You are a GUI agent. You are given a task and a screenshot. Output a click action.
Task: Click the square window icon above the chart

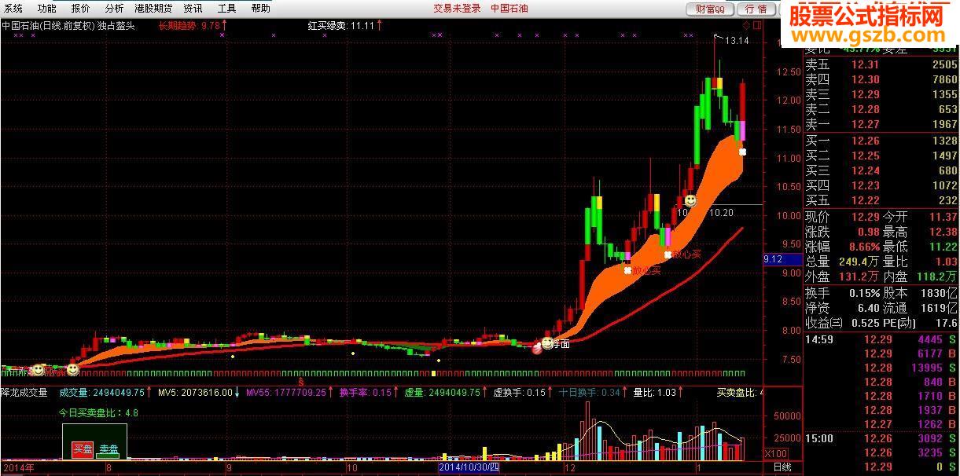[757, 25]
